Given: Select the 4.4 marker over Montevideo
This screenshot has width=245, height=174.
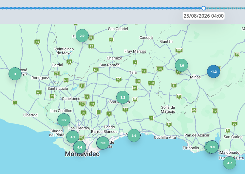Looking at the screenshot, I should coord(80,147).
